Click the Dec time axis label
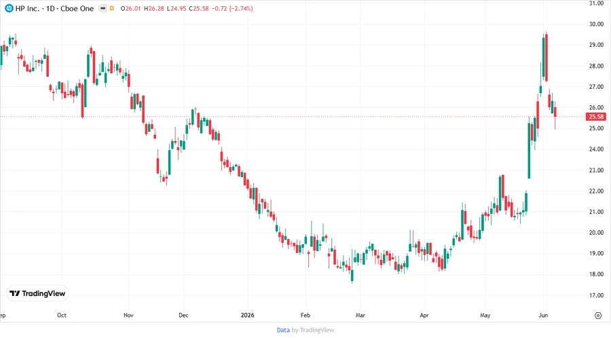The width and height of the screenshot is (611, 338). pos(183,316)
